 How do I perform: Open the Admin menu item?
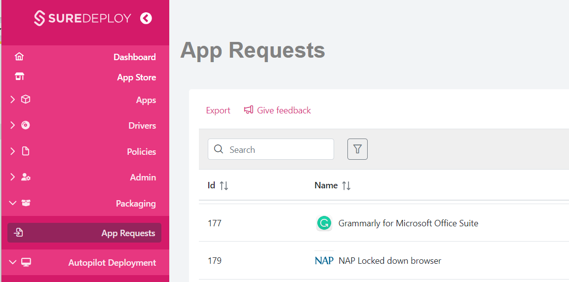143,177
